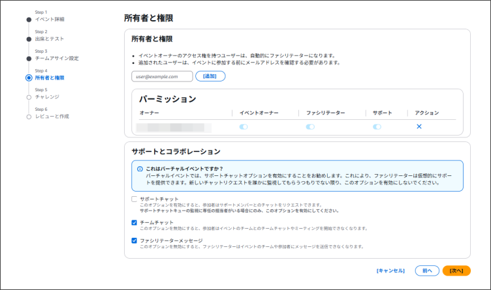Viewport: 491px width, 290px height.
Task: Toggle the サポート permission switch
Action: click(x=377, y=127)
